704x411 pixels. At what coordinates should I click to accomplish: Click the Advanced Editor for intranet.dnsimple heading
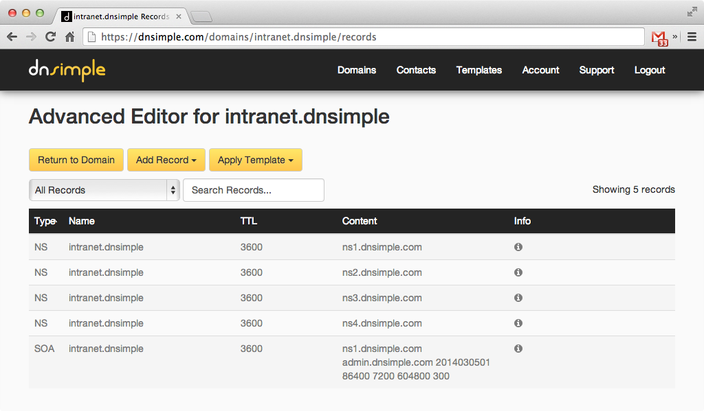pyautogui.click(x=209, y=117)
